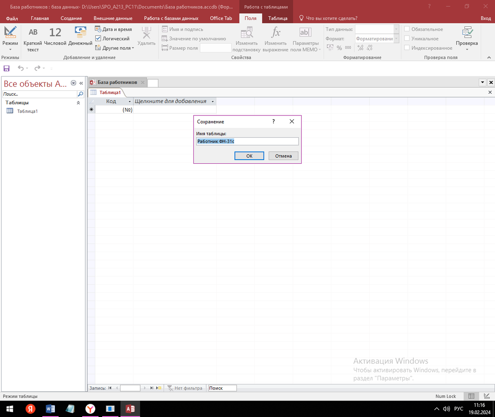Switch to the Главная ribbon tab
Image resolution: width=495 pixels, height=417 pixels.
[40, 18]
